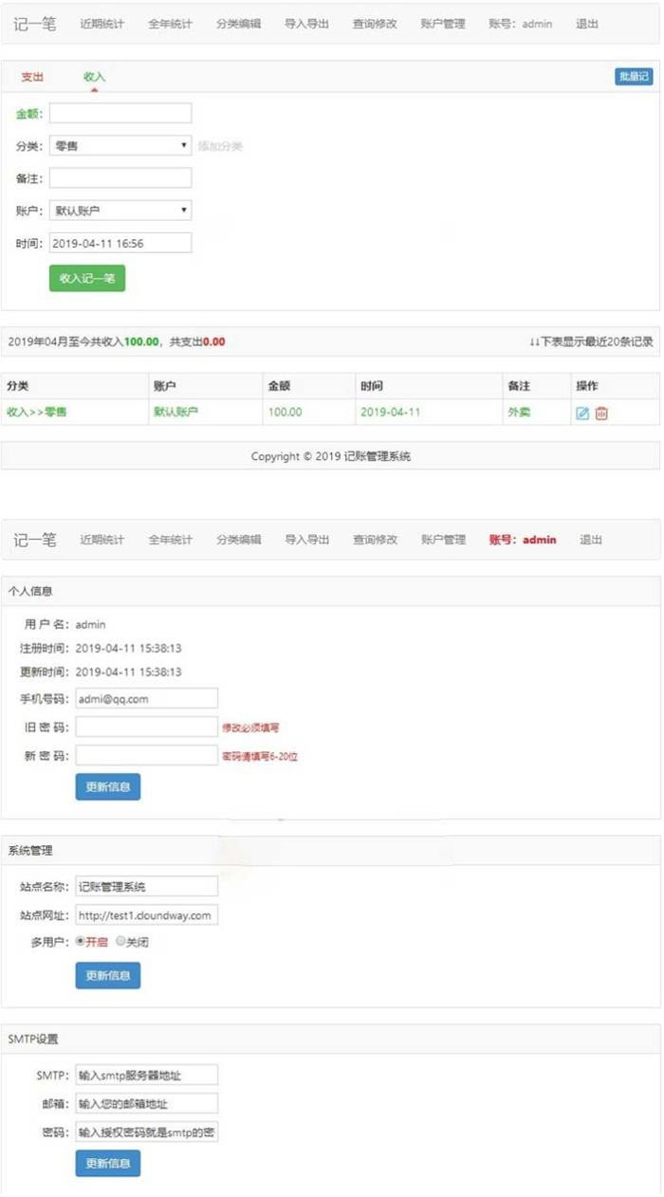
Task: Click red 账号: admin in lower navigation bar
Action: point(523,540)
